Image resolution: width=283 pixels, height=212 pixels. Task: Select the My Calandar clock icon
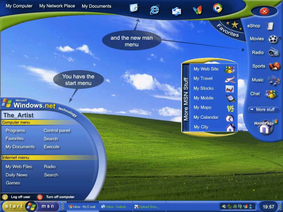point(229,118)
